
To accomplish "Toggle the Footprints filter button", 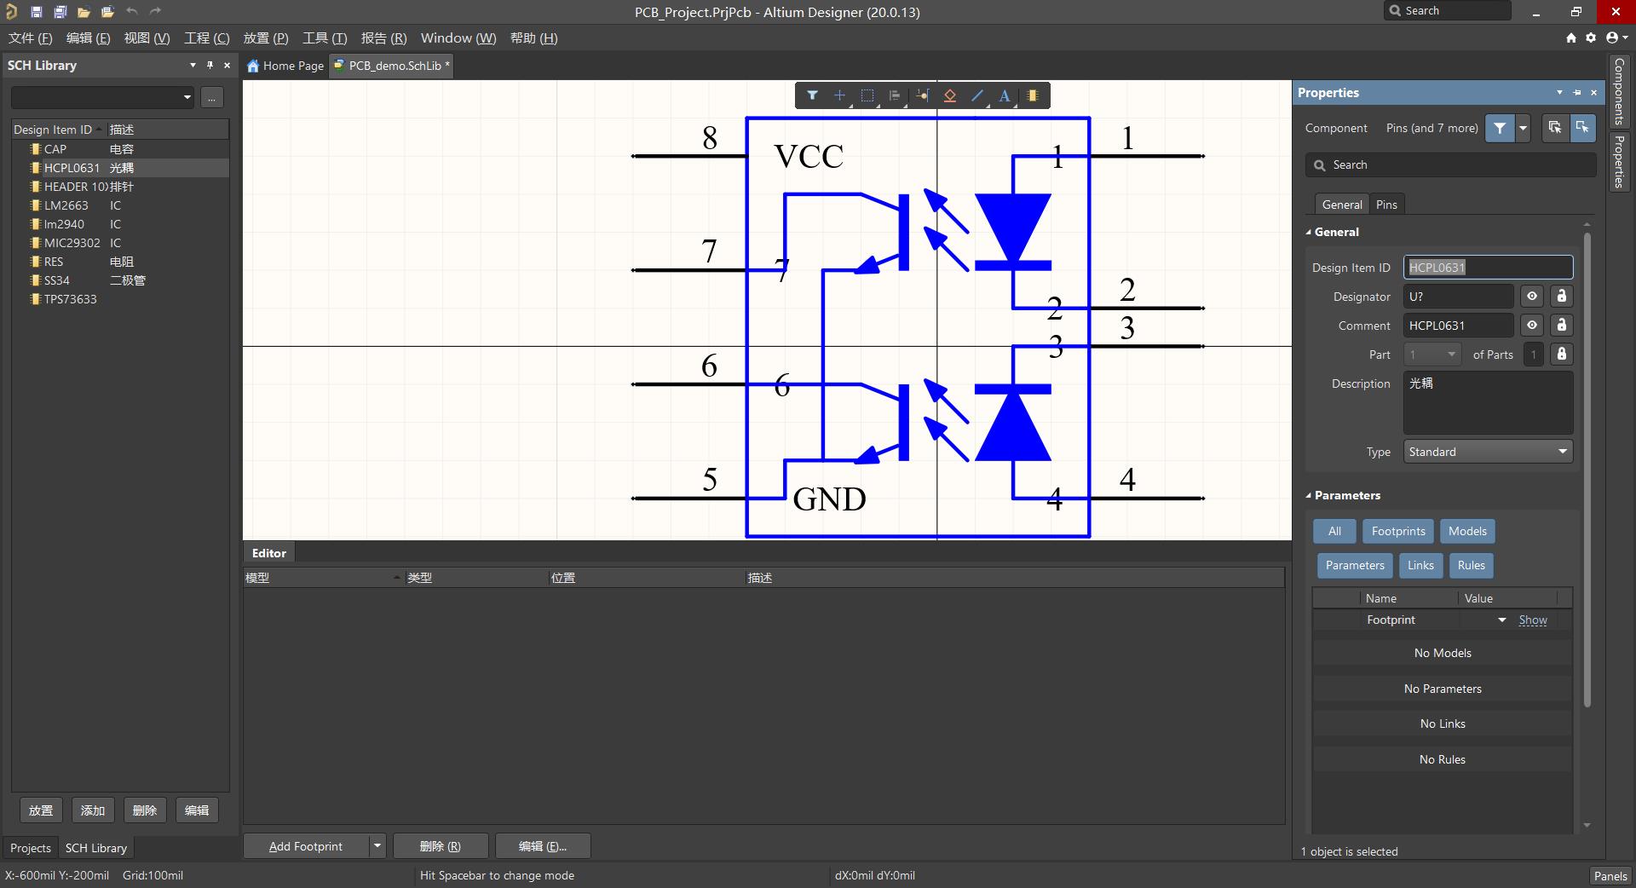I will click(x=1398, y=531).
